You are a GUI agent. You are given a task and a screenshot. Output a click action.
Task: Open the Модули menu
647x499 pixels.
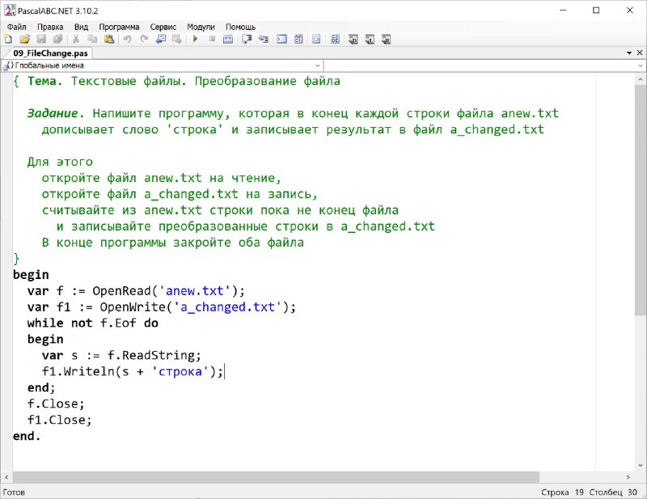point(201,27)
